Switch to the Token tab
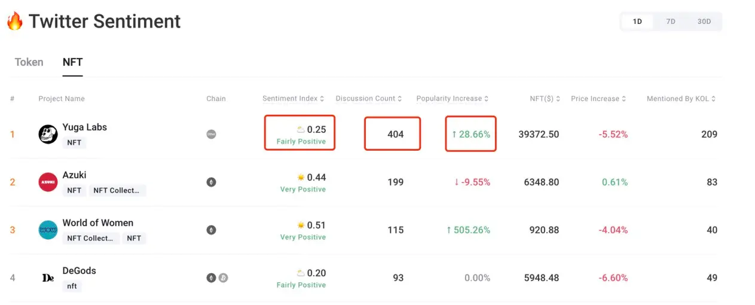The image size is (755, 305). (29, 62)
